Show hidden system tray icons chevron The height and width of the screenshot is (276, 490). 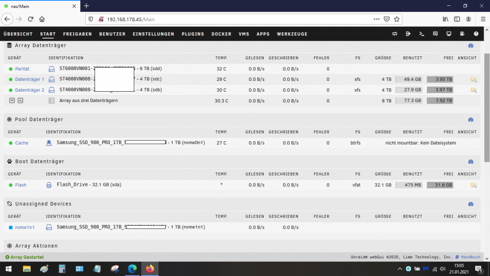tap(400, 269)
